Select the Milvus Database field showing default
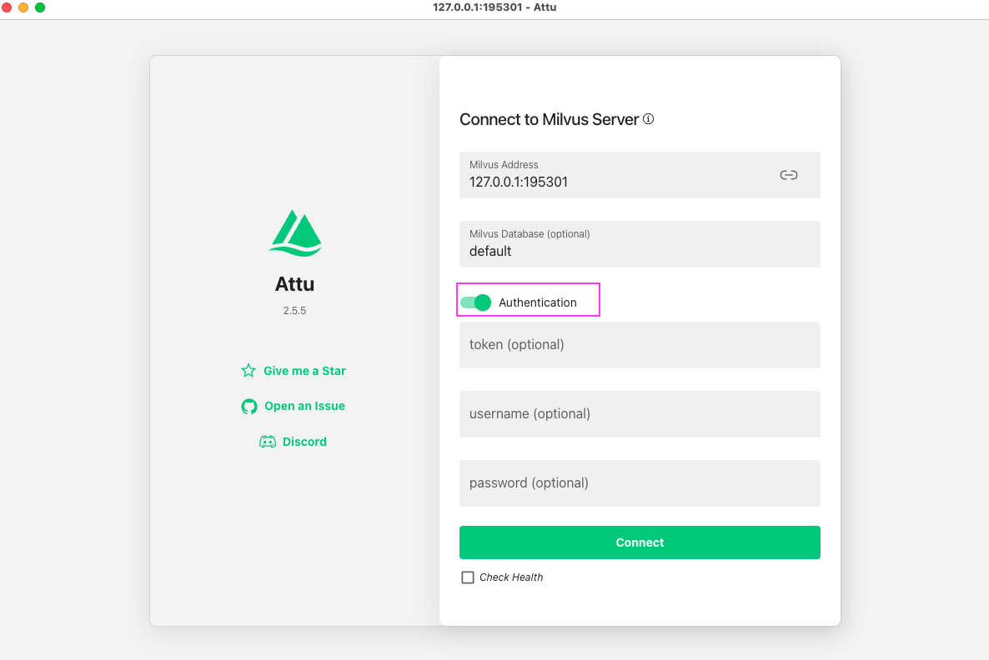This screenshot has height=660, width=989. 640,244
